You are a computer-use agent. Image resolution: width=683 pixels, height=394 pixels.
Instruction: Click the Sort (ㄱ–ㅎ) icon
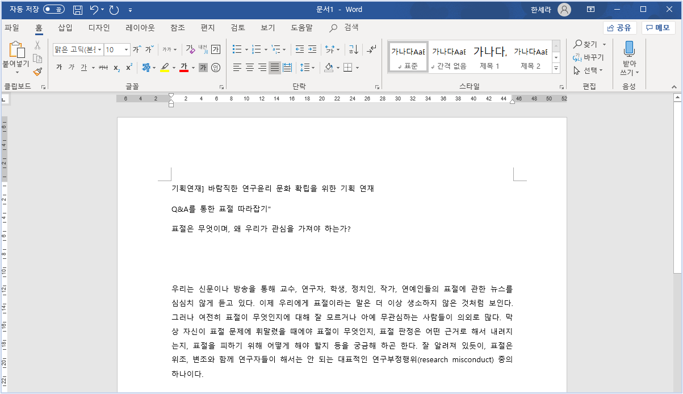(353, 49)
